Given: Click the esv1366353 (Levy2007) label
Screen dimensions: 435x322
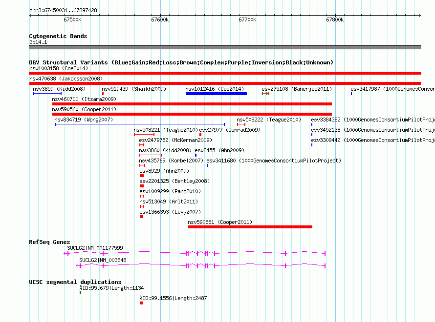Looking at the screenshot, I should coord(170,212).
